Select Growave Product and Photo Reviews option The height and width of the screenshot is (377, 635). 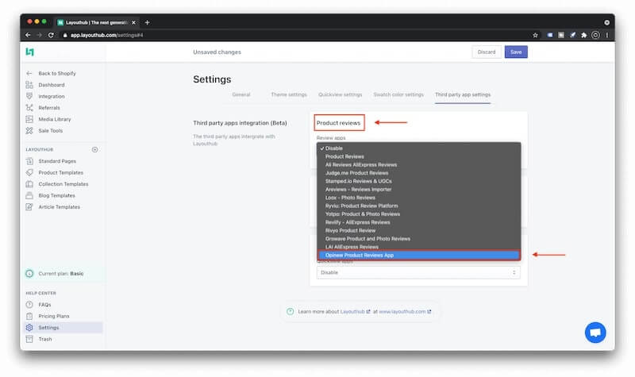419,239
